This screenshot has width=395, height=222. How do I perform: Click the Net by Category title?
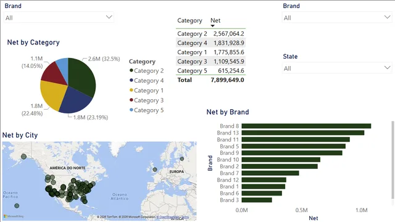click(33, 43)
